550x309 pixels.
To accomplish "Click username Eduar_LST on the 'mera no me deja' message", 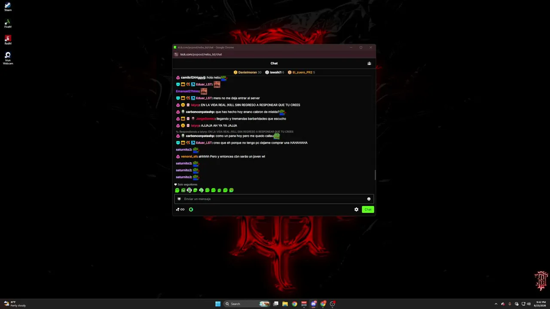I will click(204, 98).
